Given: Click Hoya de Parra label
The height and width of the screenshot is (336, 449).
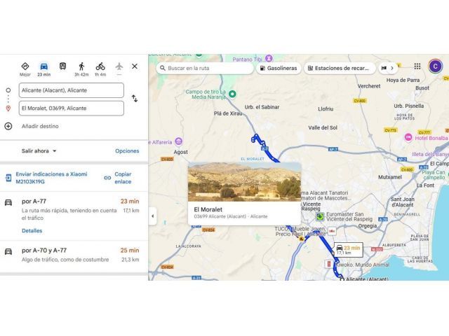Looking at the screenshot, I should click(x=403, y=80).
